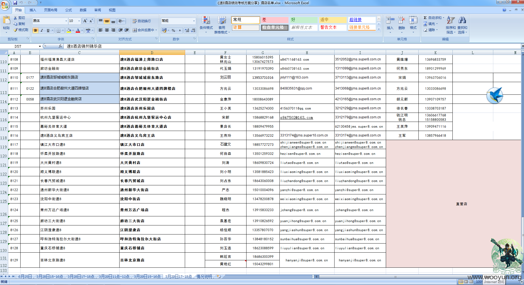Apply the 检查单元格 cell style

[x=274, y=27]
